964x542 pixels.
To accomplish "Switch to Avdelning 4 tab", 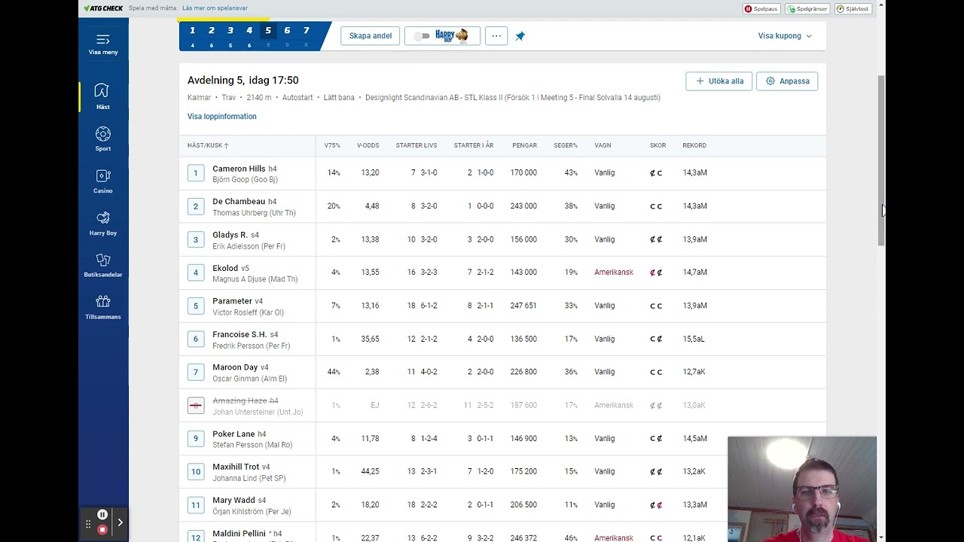I will pyautogui.click(x=249, y=35).
